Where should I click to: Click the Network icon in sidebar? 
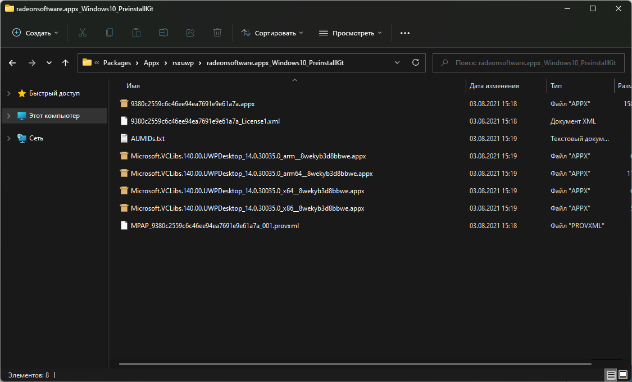click(x=22, y=138)
